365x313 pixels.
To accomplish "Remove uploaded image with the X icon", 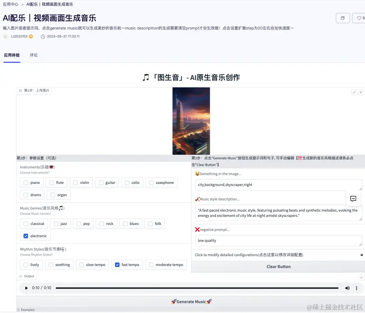I will coord(360,92).
